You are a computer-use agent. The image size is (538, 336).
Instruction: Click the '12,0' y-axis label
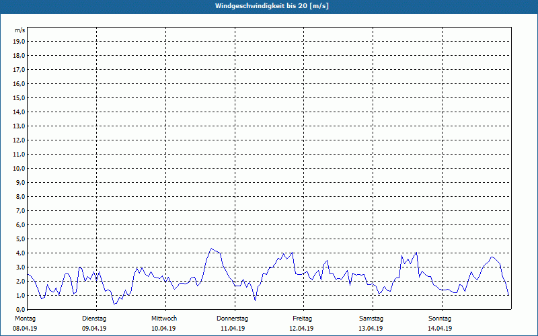click(19, 140)
